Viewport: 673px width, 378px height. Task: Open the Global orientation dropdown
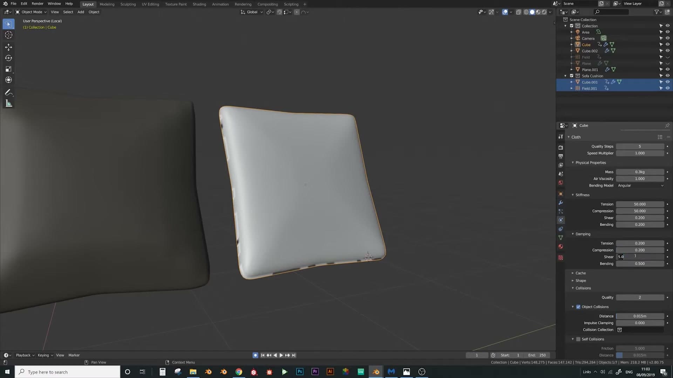coord(252,12)
